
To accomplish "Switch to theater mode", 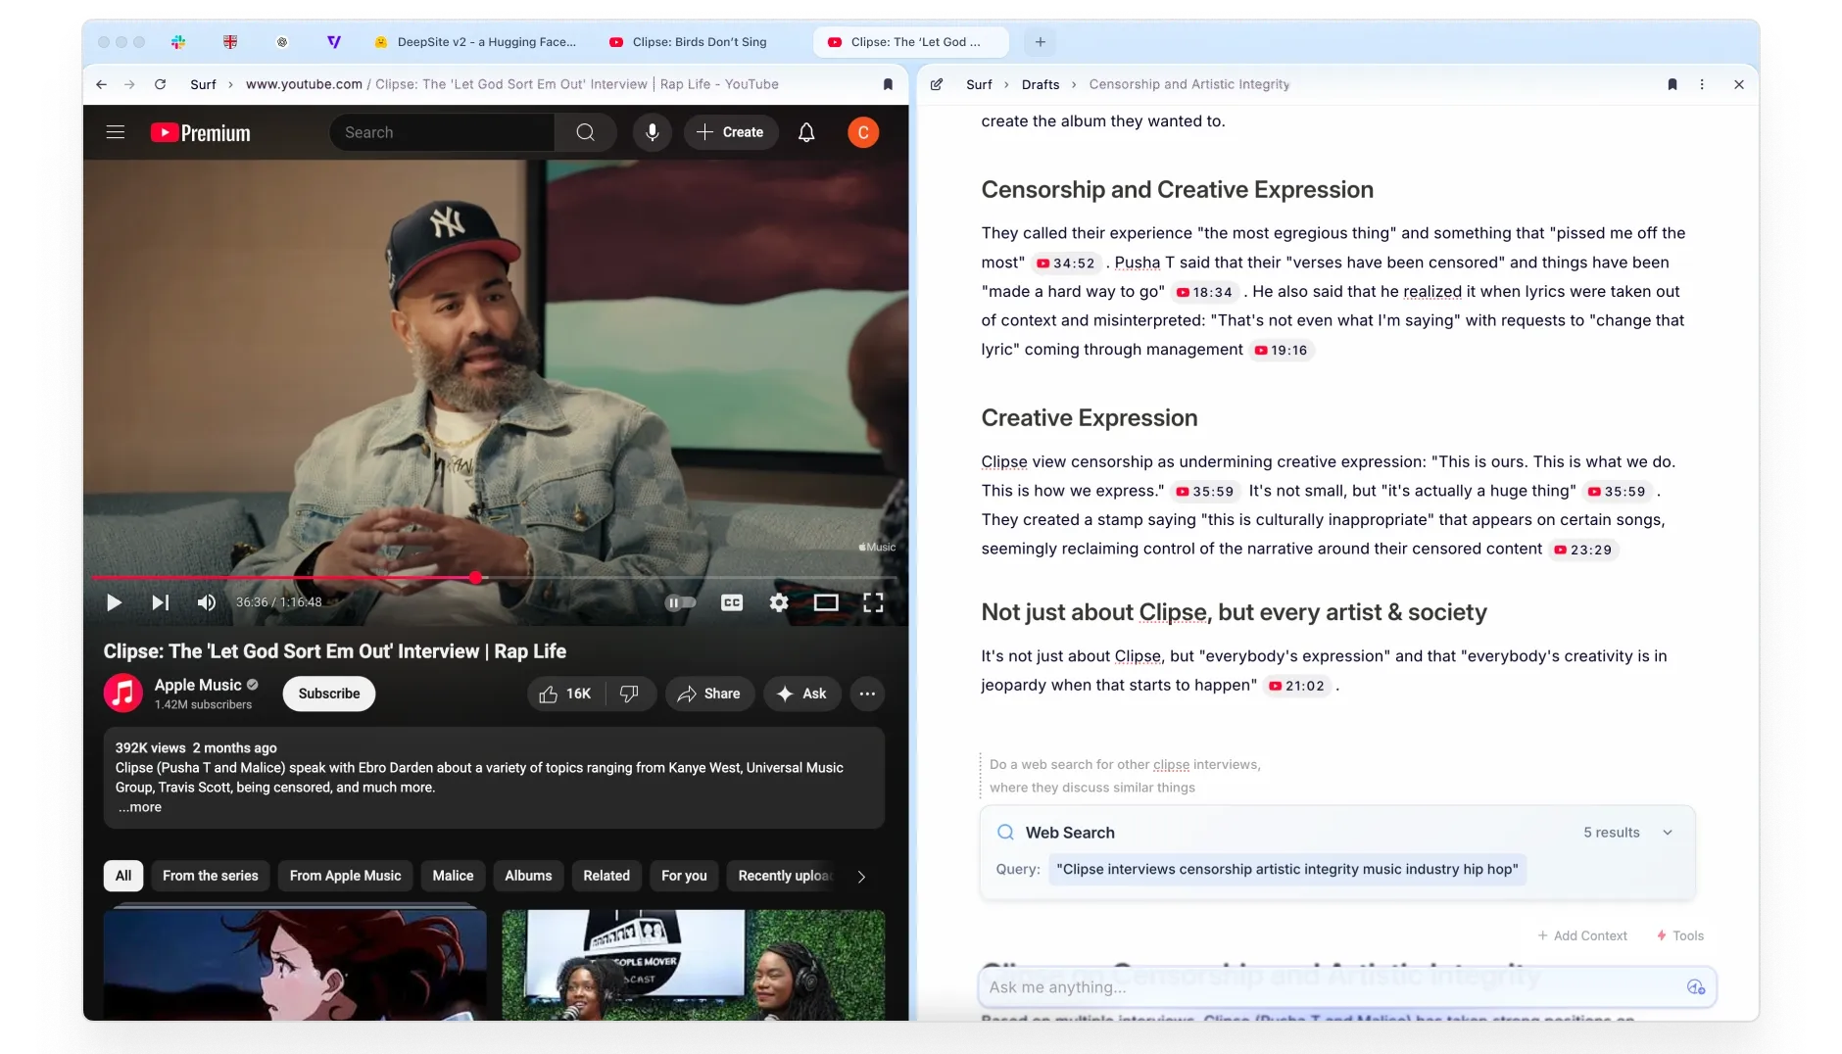I will [826, 602].
